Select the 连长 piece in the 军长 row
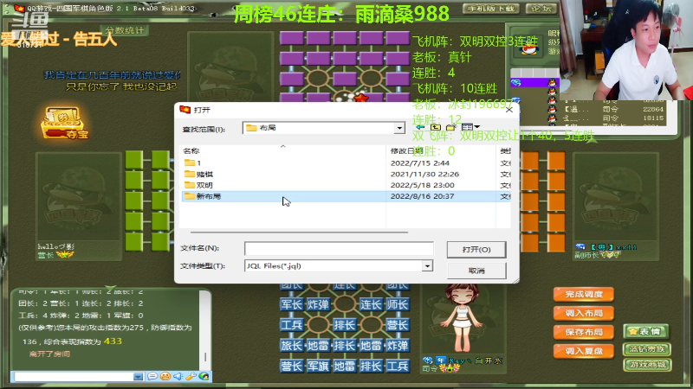This screenshot has width=693, height=389. [371, 304]
